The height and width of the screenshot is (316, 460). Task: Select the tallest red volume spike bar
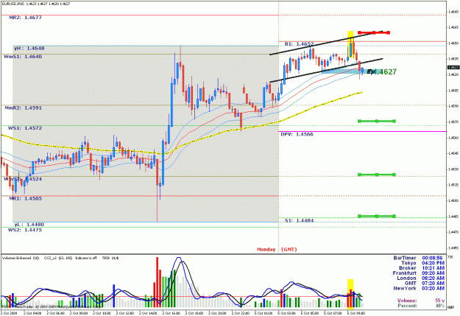(158, 282)
